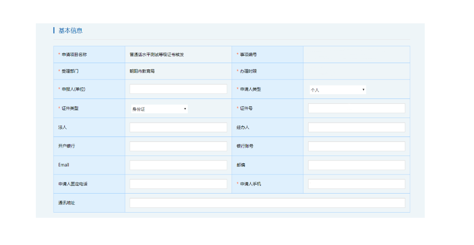Click into the 法人 input field
474x245 pixels.
tap(178, 127)
